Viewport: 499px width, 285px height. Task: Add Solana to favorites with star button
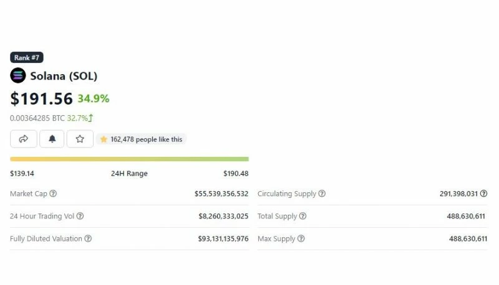[x=80, y=139]
